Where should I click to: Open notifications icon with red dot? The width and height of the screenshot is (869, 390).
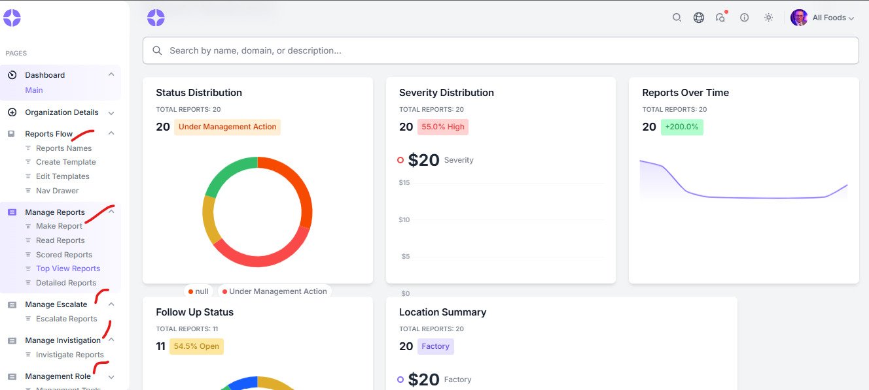[721, 18]
